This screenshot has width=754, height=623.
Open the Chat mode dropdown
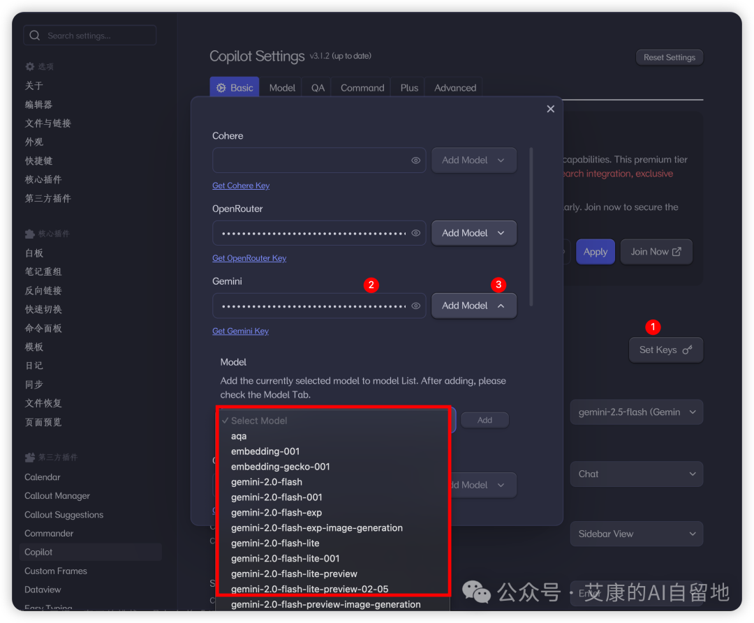637,474
